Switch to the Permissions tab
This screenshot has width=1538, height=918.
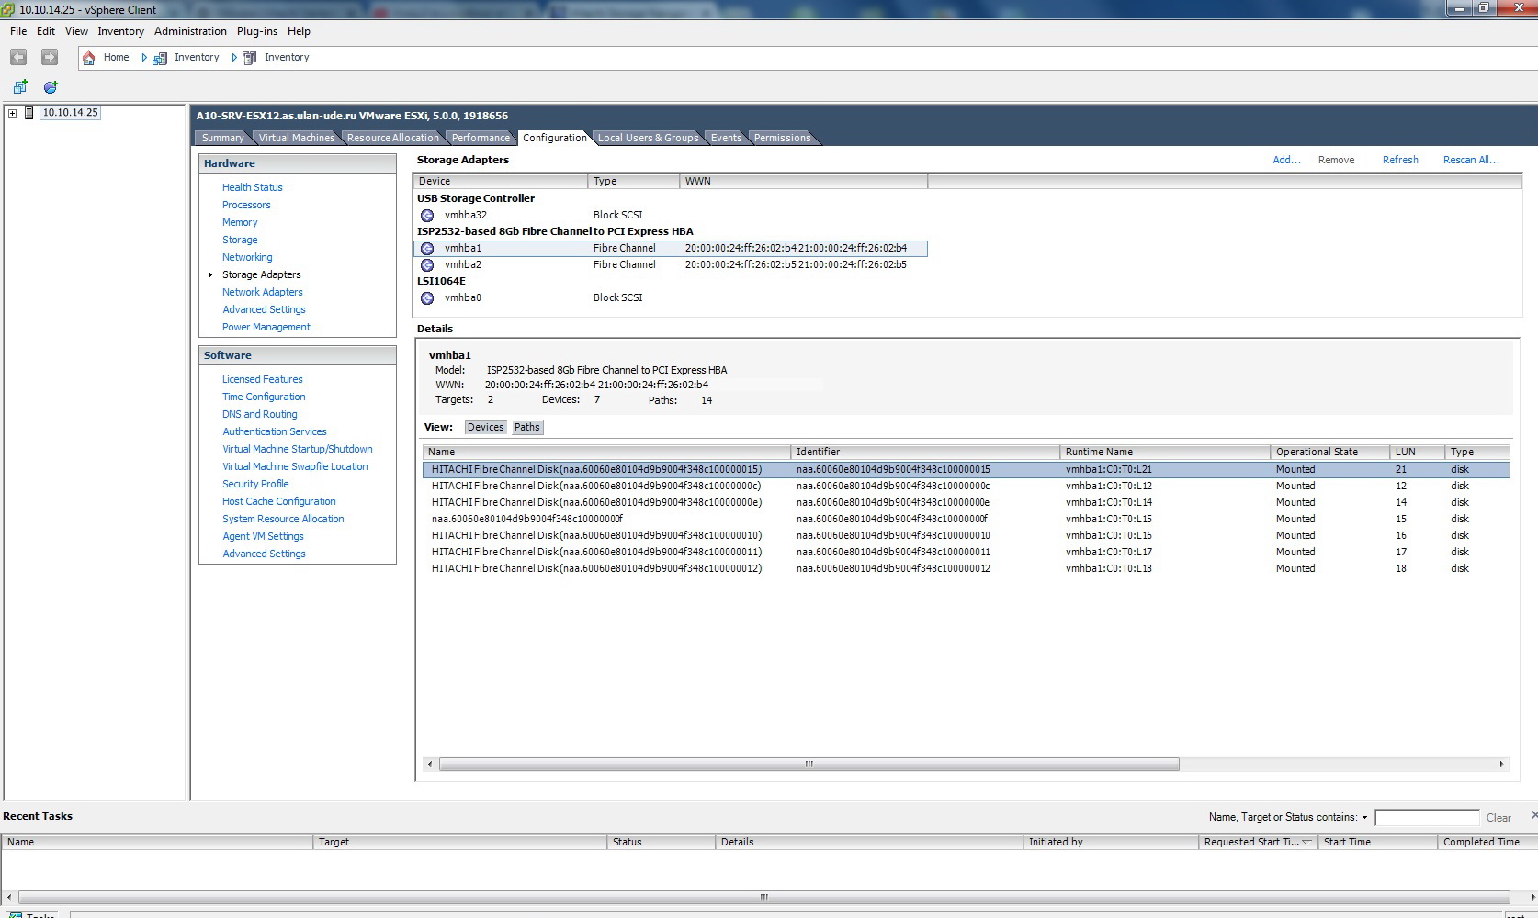[783, 138]
